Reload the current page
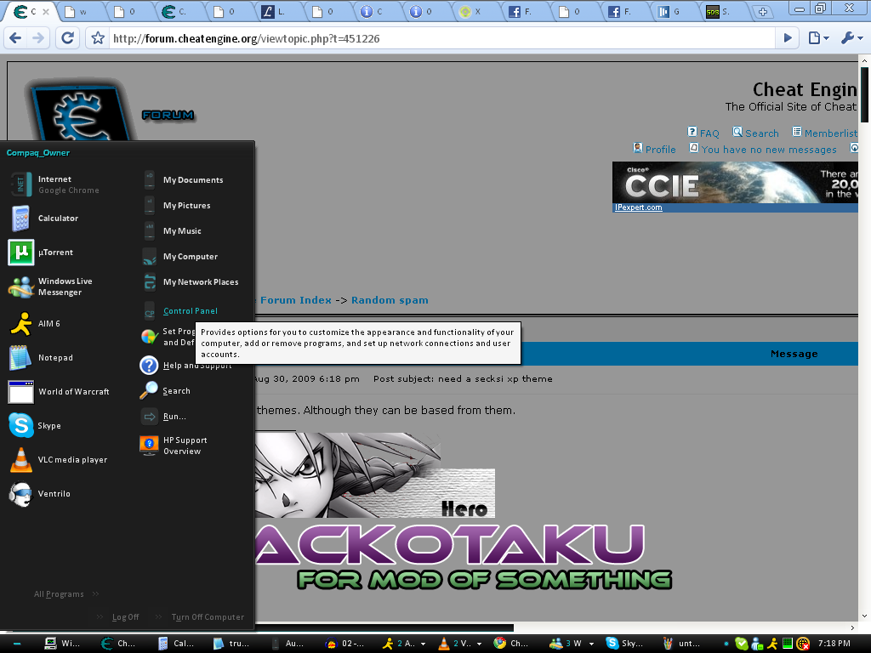This screenshot has width=871, height=653. click(68, 38)
